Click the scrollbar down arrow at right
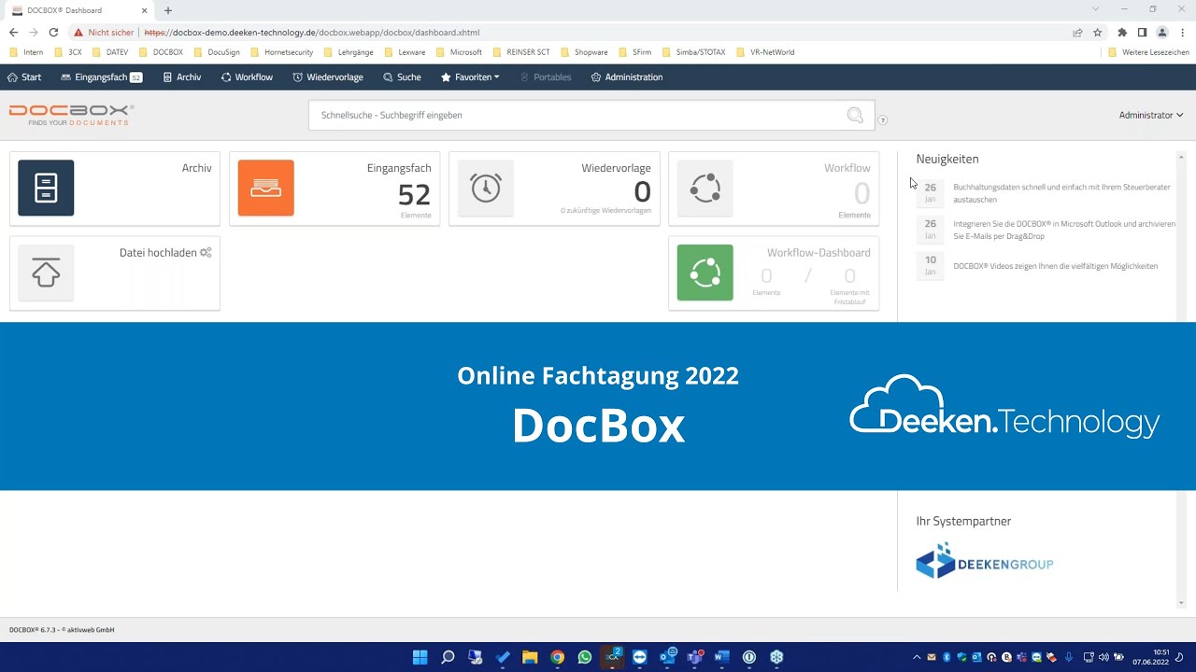The image size is (1196, 672). (x=1181, y=603)
